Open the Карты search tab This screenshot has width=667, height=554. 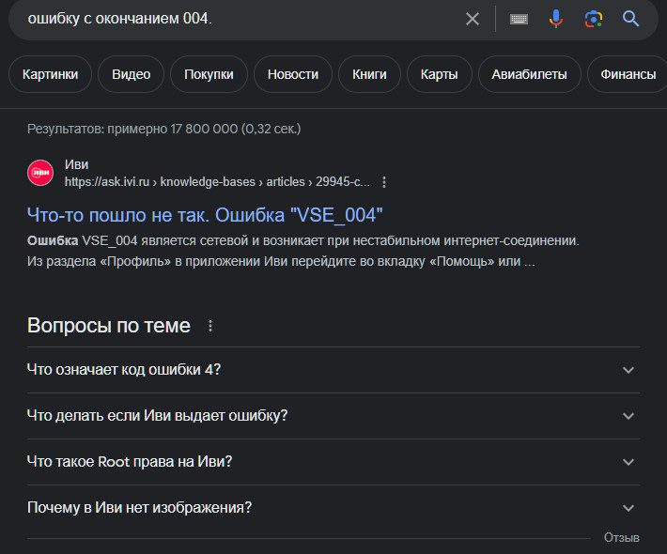tap(439, 74)
